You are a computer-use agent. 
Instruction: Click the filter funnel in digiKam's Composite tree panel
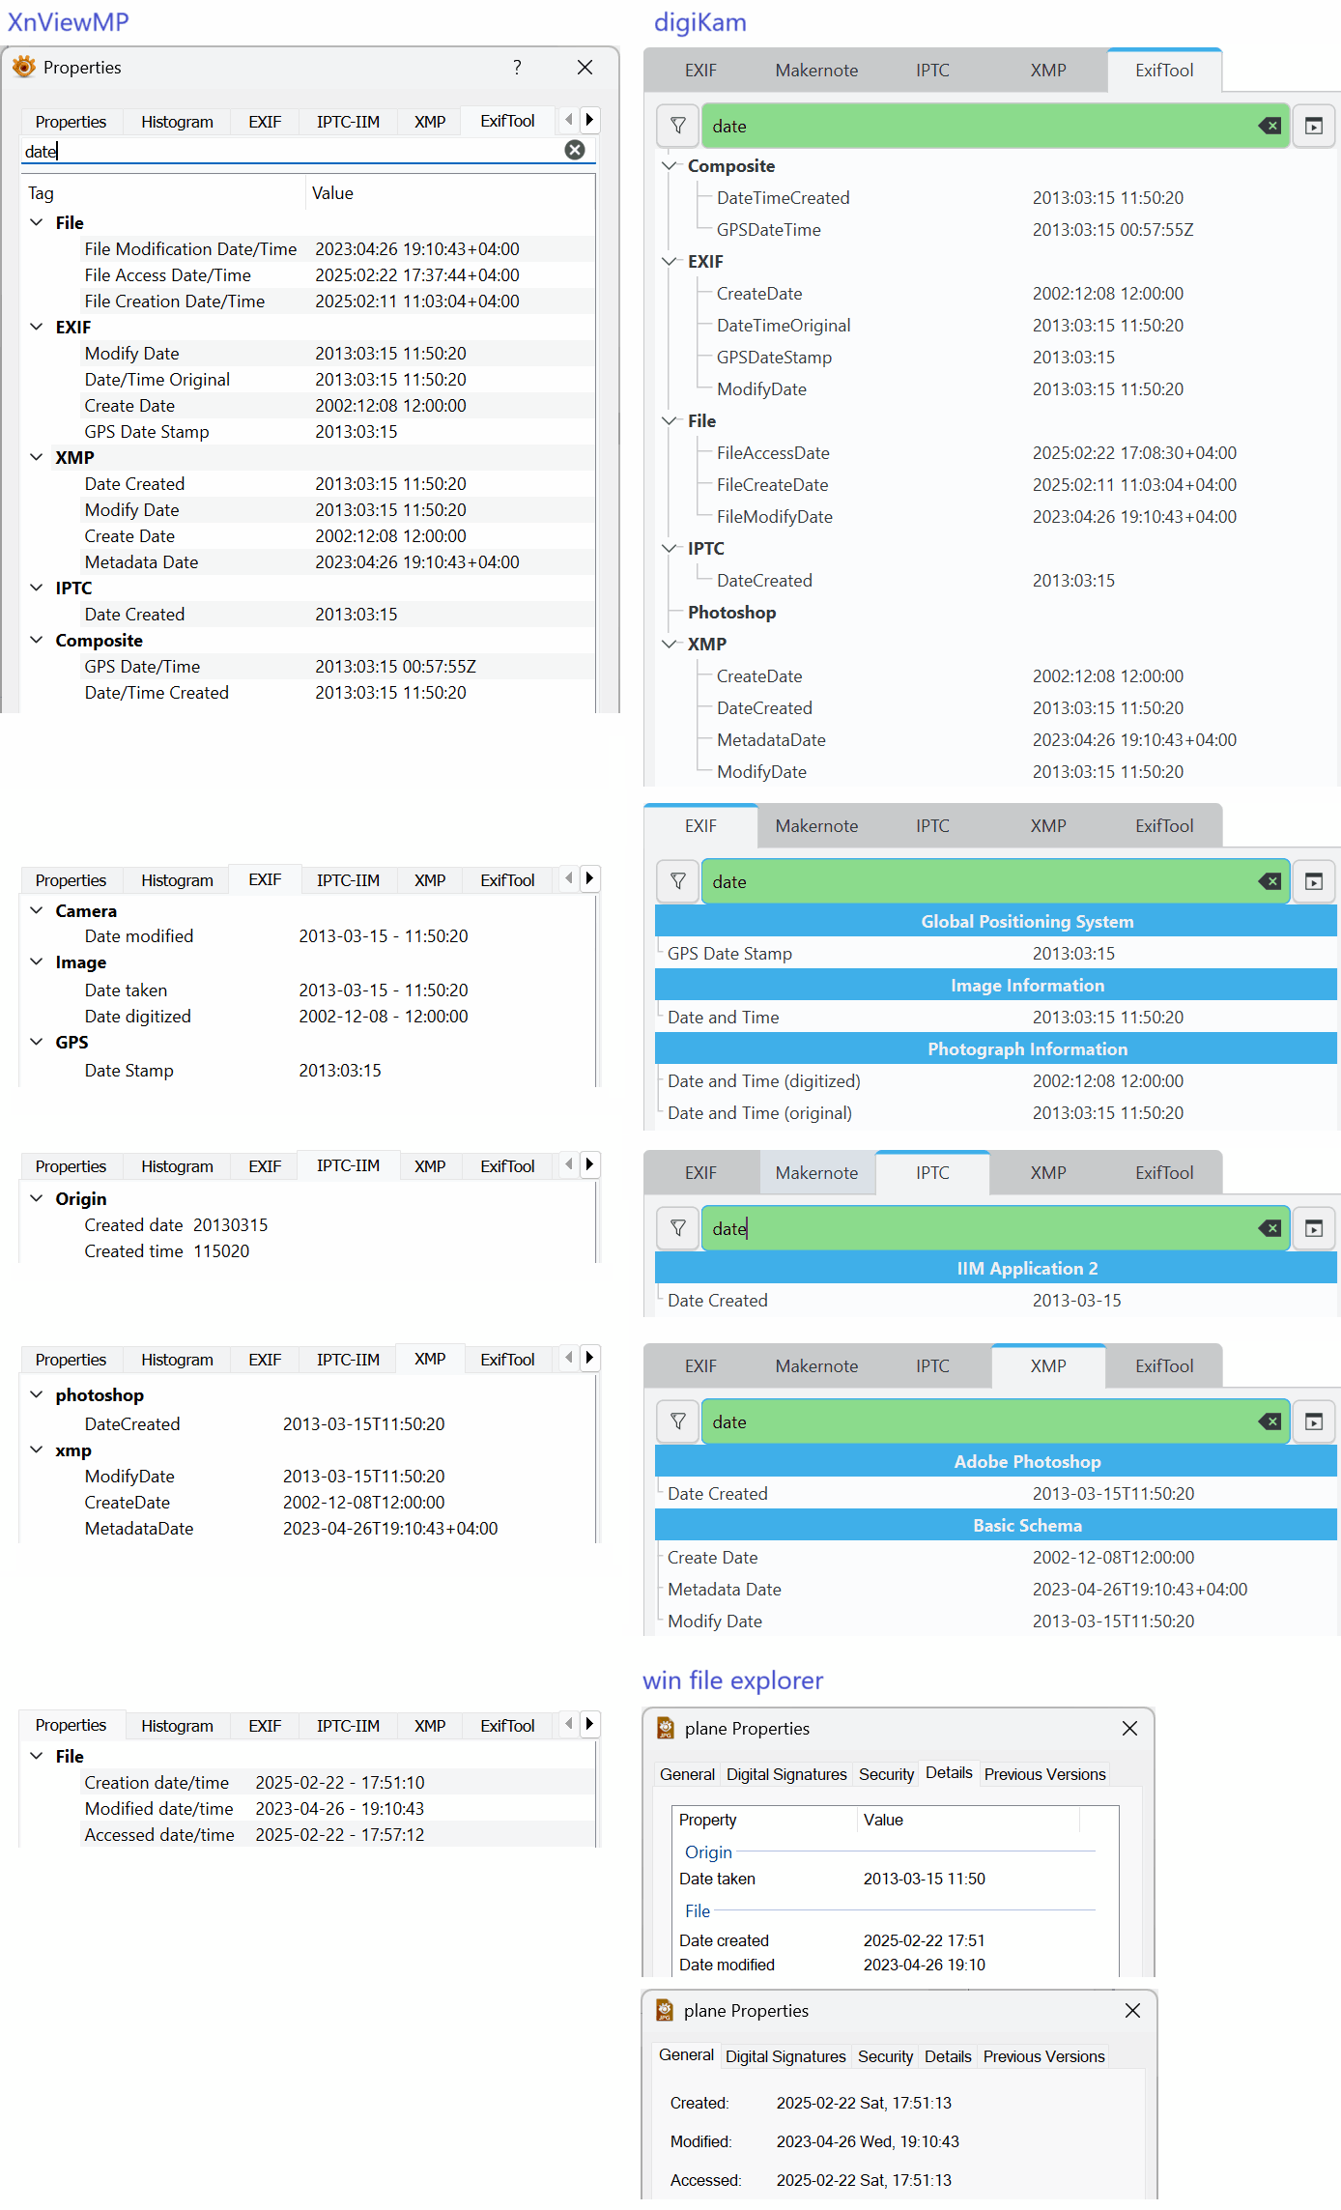[678, 126]
